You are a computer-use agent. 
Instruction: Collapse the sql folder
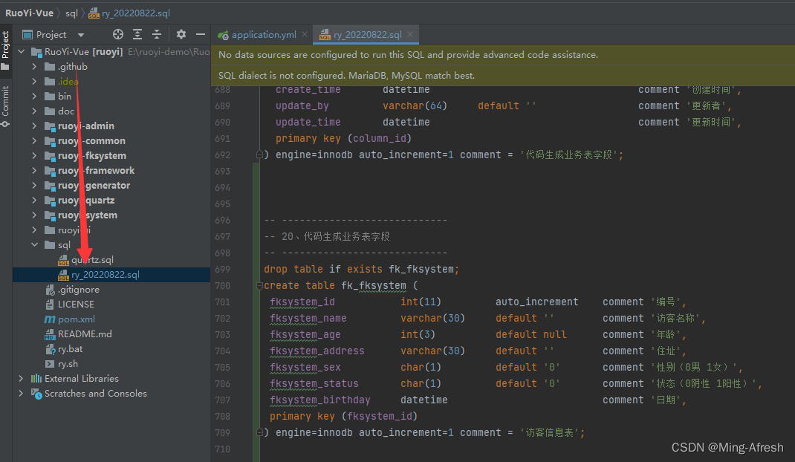point(34,244)
